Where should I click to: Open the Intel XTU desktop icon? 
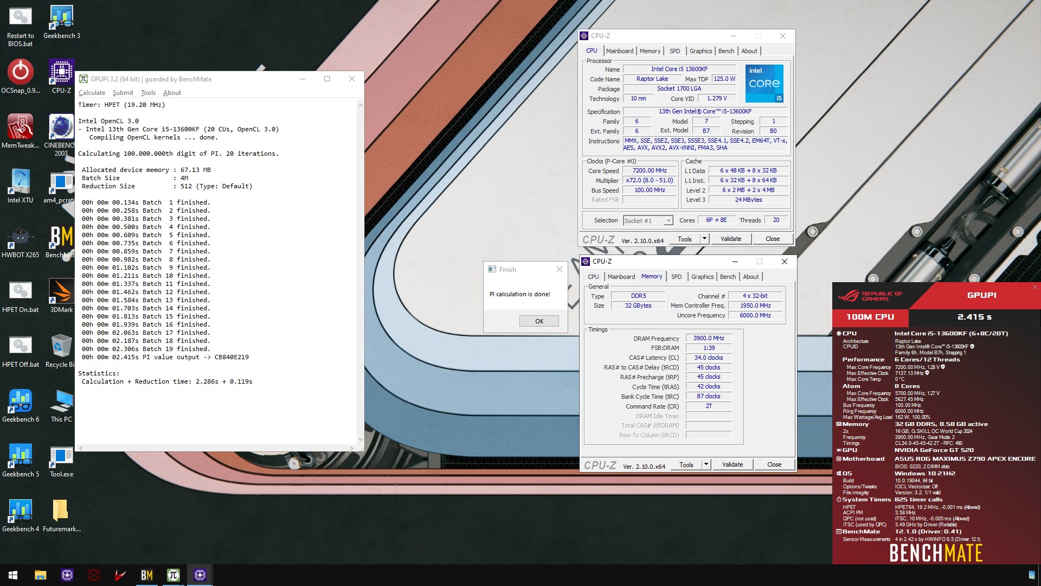[x=20, y=187]
